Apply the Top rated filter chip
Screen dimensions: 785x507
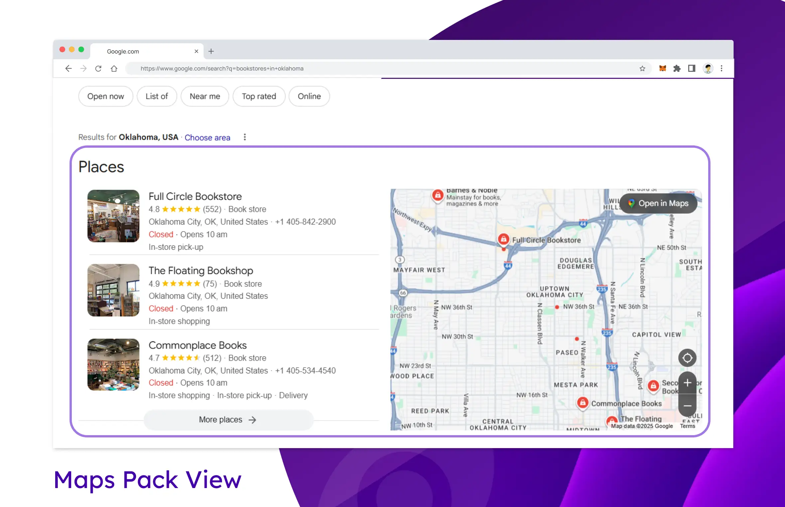pyautogui.click(x=259, y=96)
